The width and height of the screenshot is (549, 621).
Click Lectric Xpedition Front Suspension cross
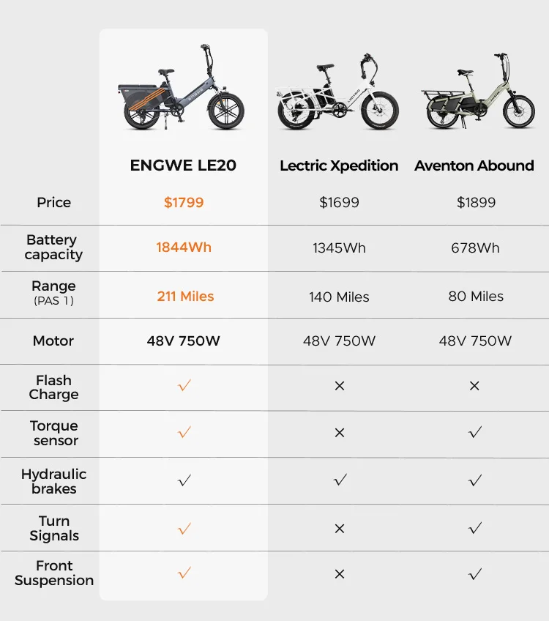coord(339,574)
